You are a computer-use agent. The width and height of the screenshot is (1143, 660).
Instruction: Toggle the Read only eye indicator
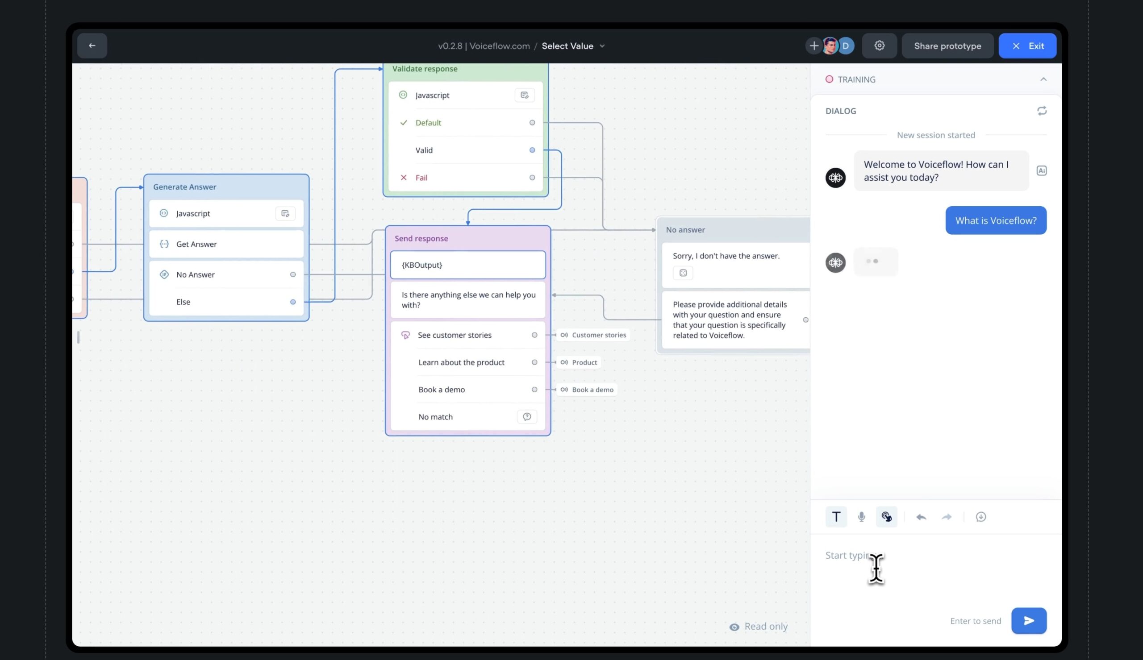pos(734,627)
